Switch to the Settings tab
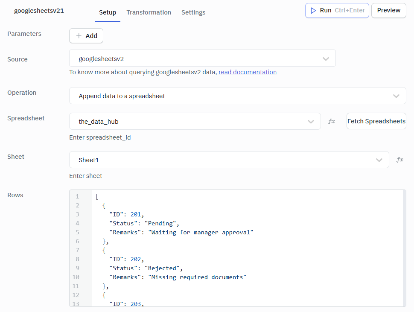The width and height of the screenshot is (414, 312). point(193,12)
